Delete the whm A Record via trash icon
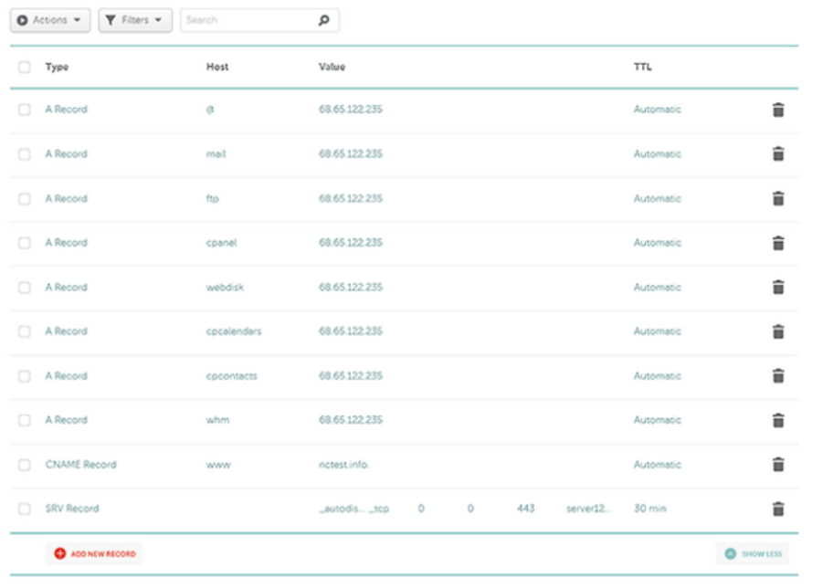This screenshot has height=588, width=833. coord(778,420)
